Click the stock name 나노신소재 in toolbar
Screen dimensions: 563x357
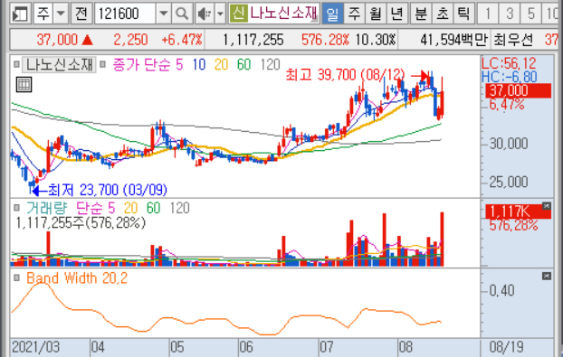(x=283, y=14)
